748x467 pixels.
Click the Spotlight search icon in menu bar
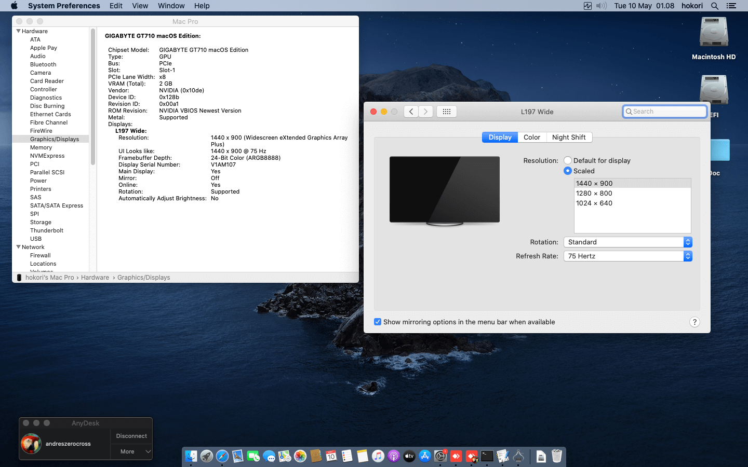pyautogui.click(x=715, y=6)
